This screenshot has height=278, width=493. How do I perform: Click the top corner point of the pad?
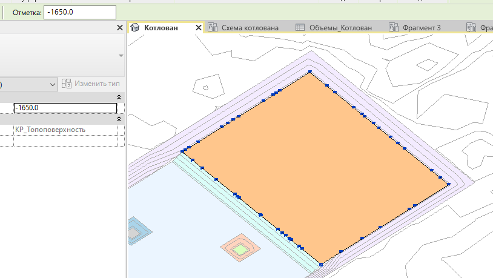click(x=310, y=72)
